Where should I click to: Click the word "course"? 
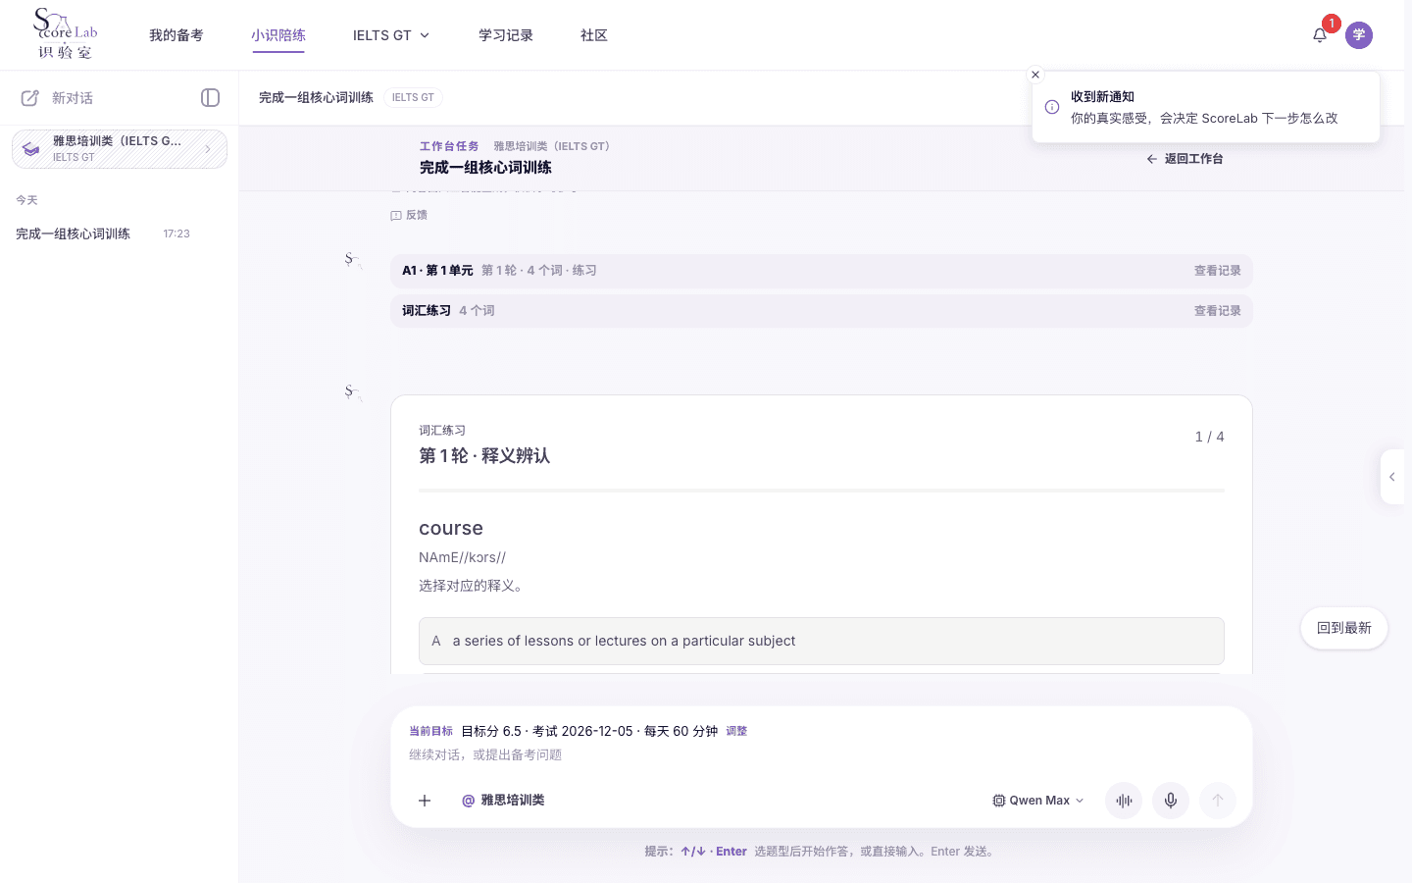(451, 528)
